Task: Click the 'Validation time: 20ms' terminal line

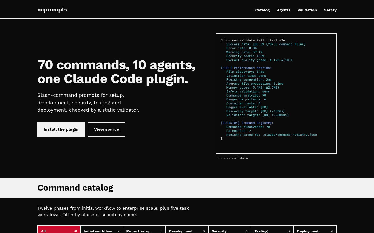Action: click(x=246, y=76)
